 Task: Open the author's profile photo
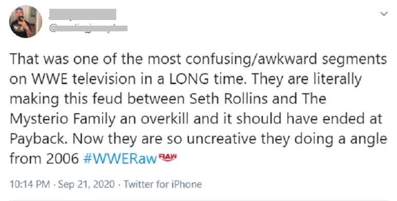tap(26, 22)
